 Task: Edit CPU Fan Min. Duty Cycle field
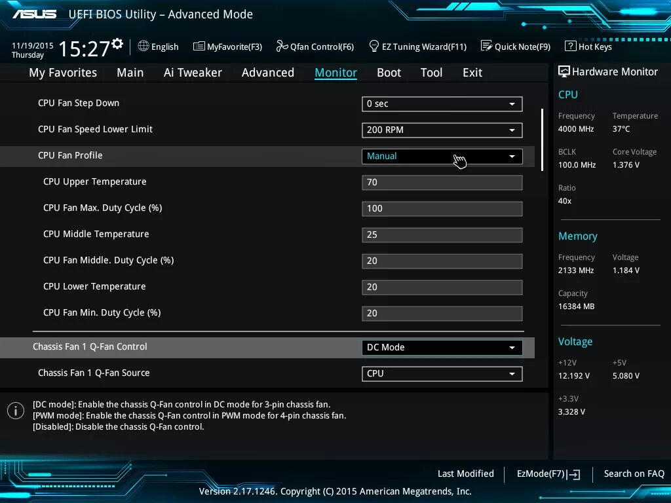point(442,313)
